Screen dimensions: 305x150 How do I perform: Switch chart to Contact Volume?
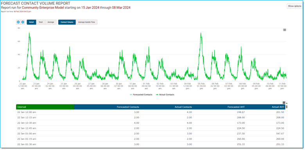tap(67, 22)
